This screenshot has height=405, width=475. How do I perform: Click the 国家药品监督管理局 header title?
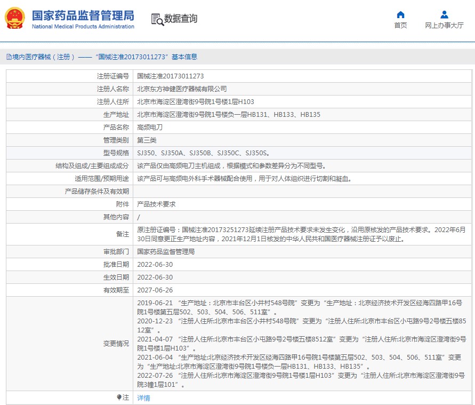click(83, 16)
